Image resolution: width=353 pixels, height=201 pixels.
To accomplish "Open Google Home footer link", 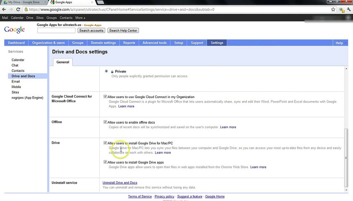I will [215, 196].
